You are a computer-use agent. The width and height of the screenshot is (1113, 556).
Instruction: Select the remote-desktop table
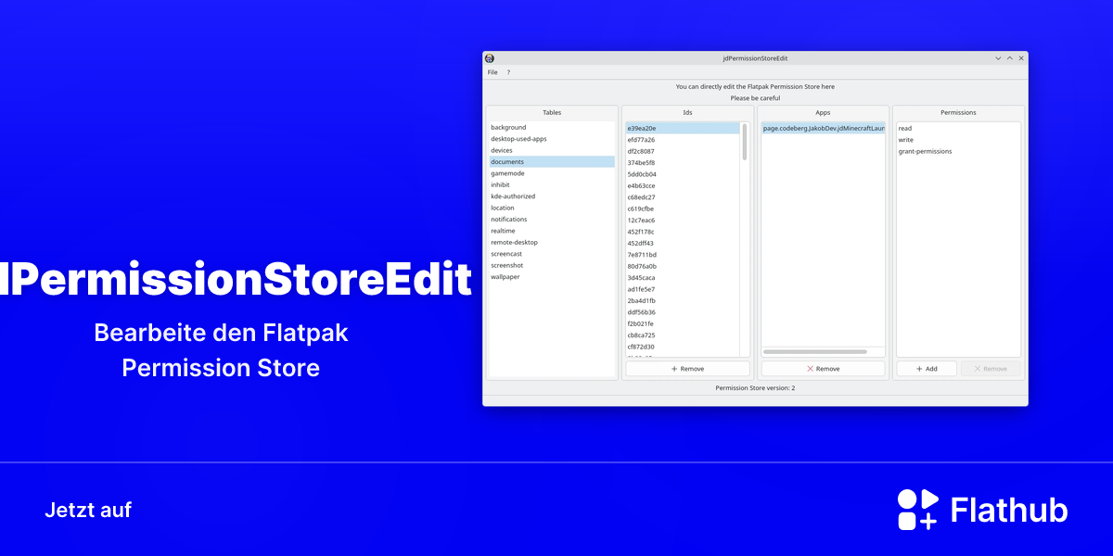point(552,242)
